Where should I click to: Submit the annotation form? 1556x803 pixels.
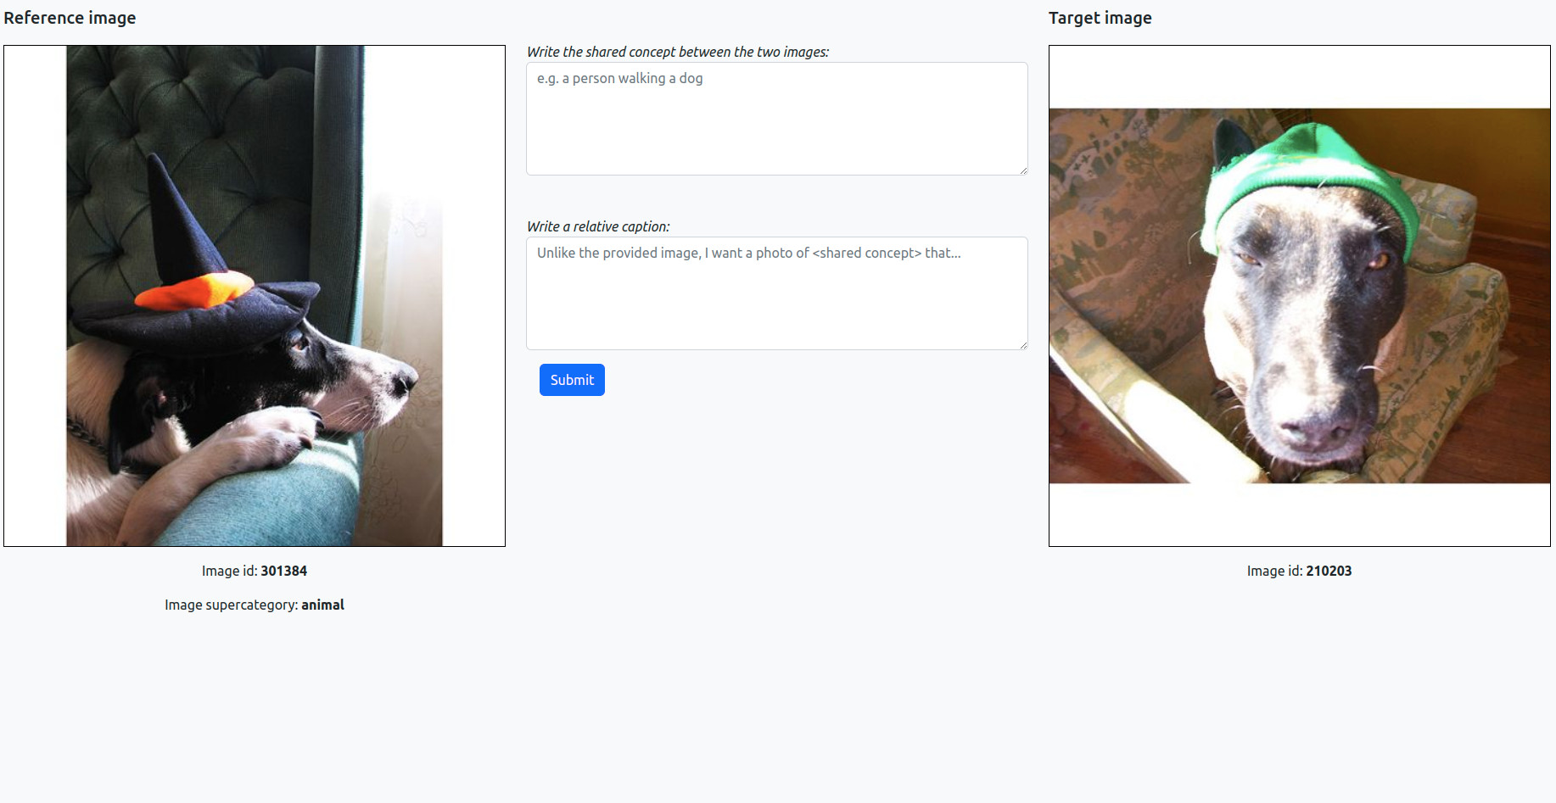(x=572, y=380)
